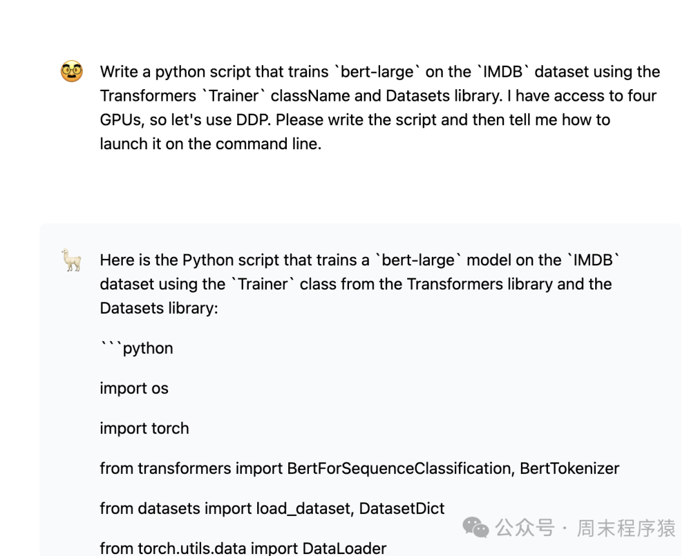Click the 'dataset using the `Trainer` class' line

point(355,284)
